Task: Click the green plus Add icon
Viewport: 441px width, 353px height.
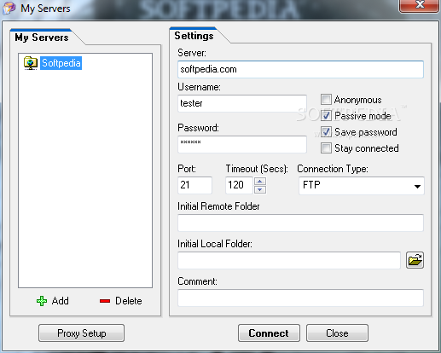Action: tap(42, 301)
